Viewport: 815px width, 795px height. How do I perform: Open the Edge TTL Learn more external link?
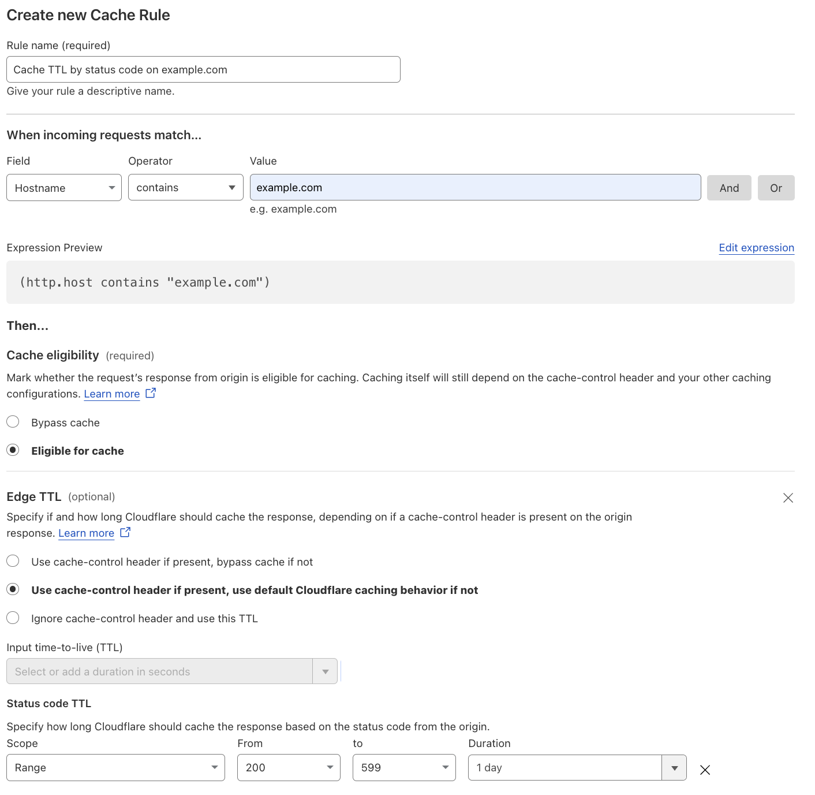pos(86,533)
